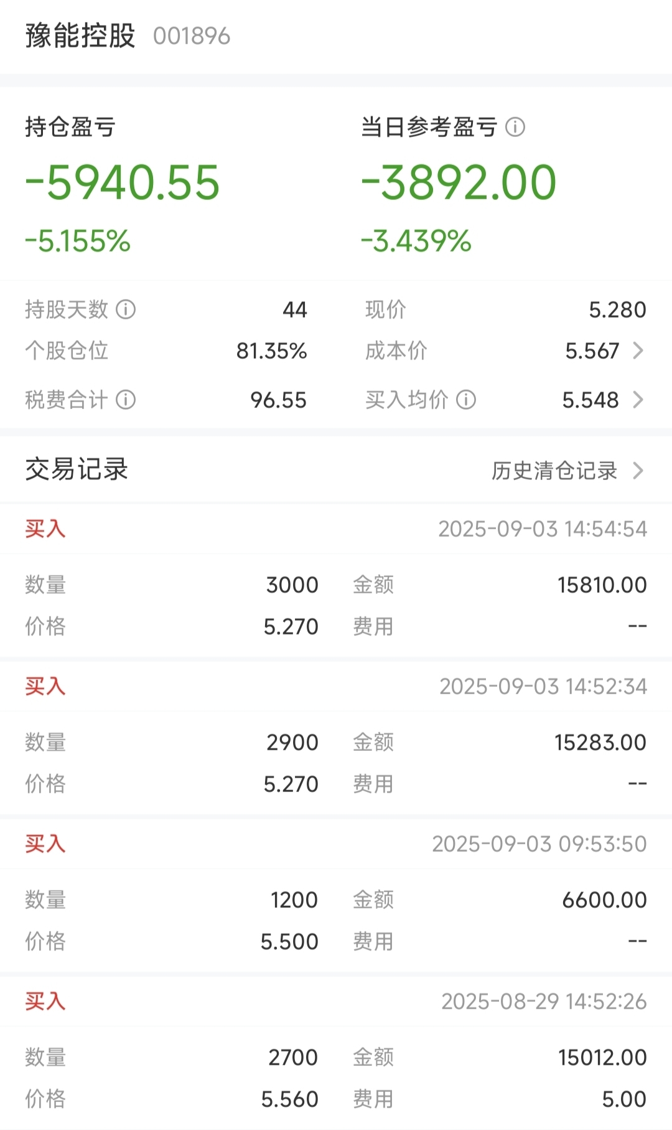Open 历史清仓记录 chevron arrow
Image resolution: width=672 pixels, height=1130 pixels.
[x=638, y=471]
